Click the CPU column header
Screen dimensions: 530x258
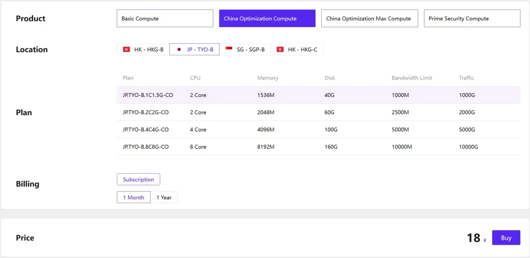click(195, 78)
